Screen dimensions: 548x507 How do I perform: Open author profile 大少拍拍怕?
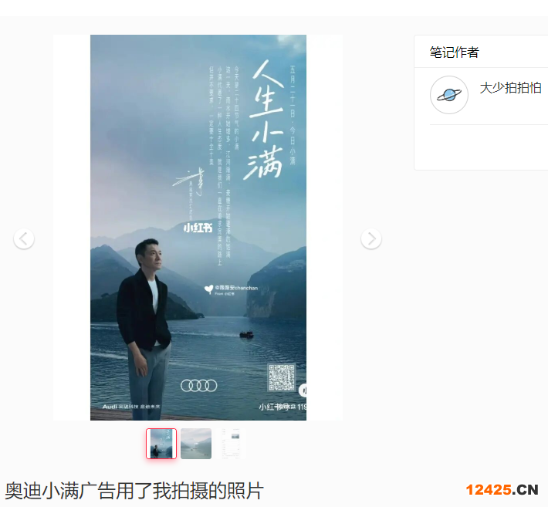[x=511, y=88]
